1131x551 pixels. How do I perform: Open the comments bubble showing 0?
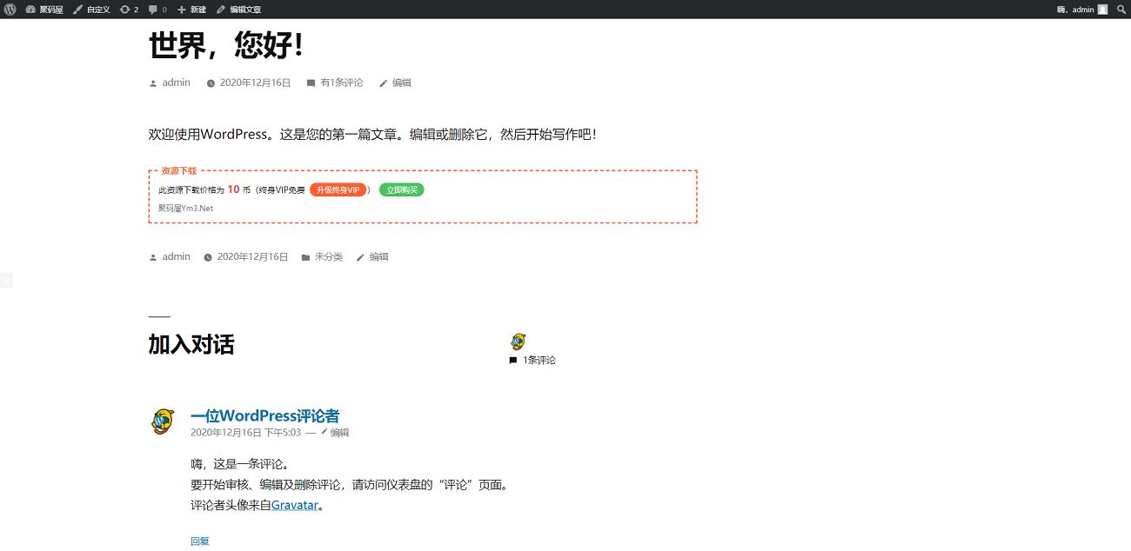point(157,10)
